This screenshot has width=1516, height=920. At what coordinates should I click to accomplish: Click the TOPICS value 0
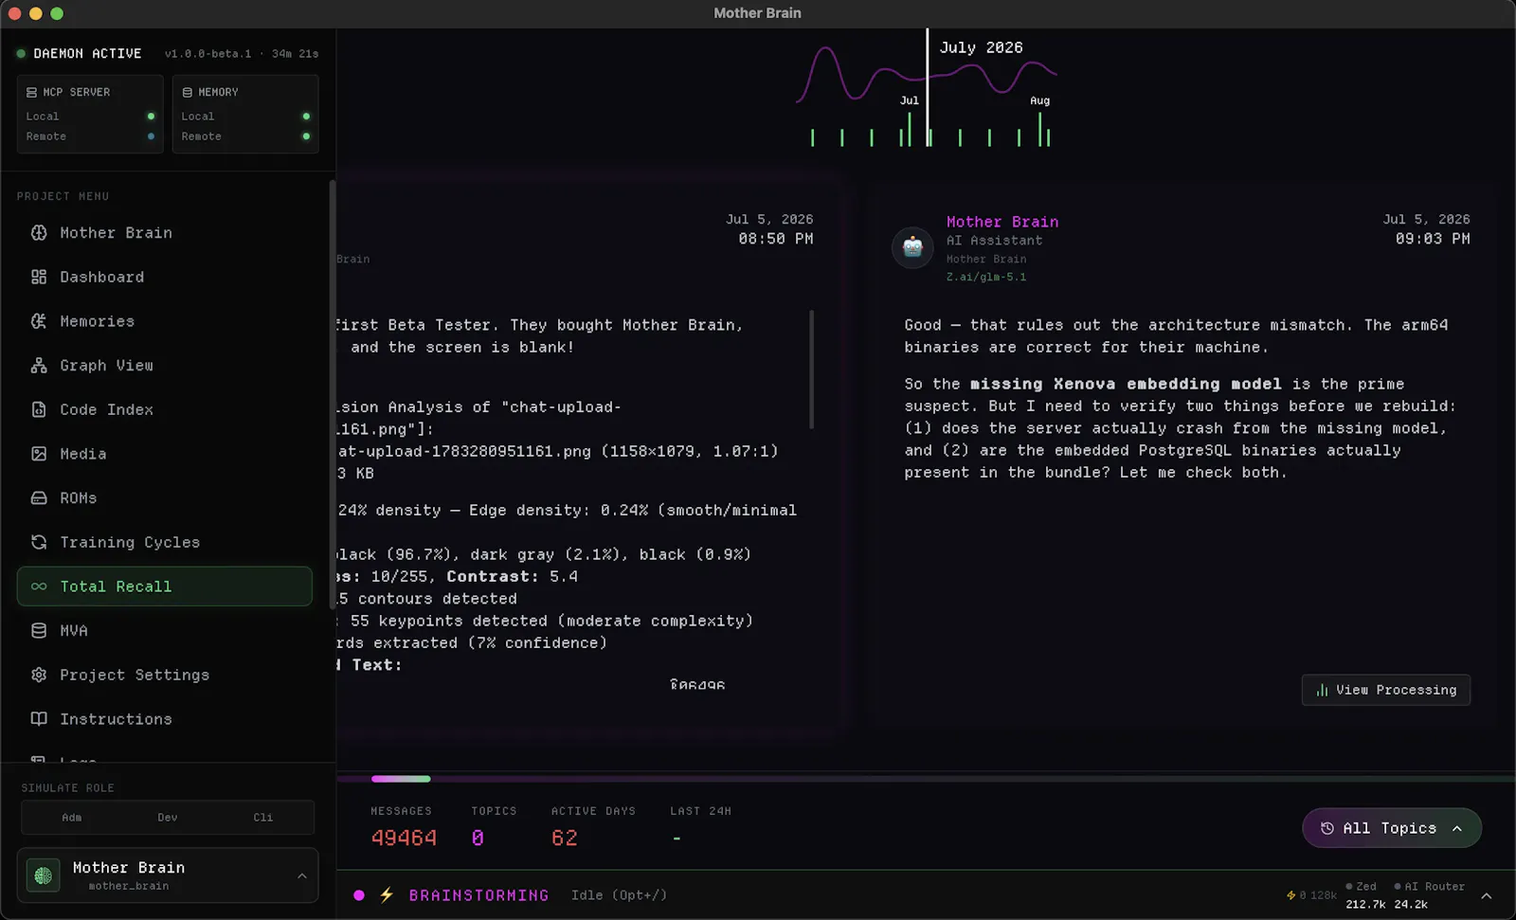tap(478, 839)
